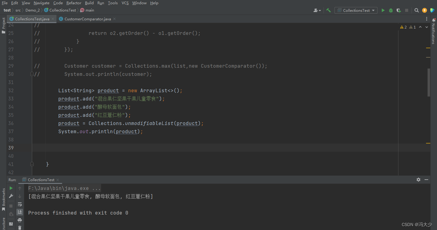Toggle the Bookmarks tool window
The image size is (437, 230).
pyautogui.click(x=3, y=200)
